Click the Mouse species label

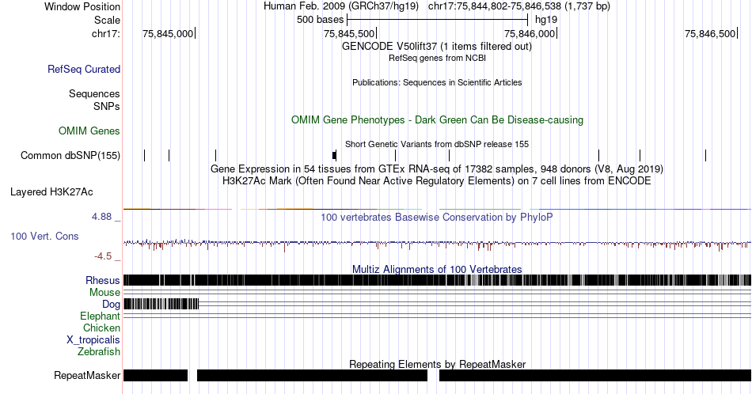click(x=104, y=293)
